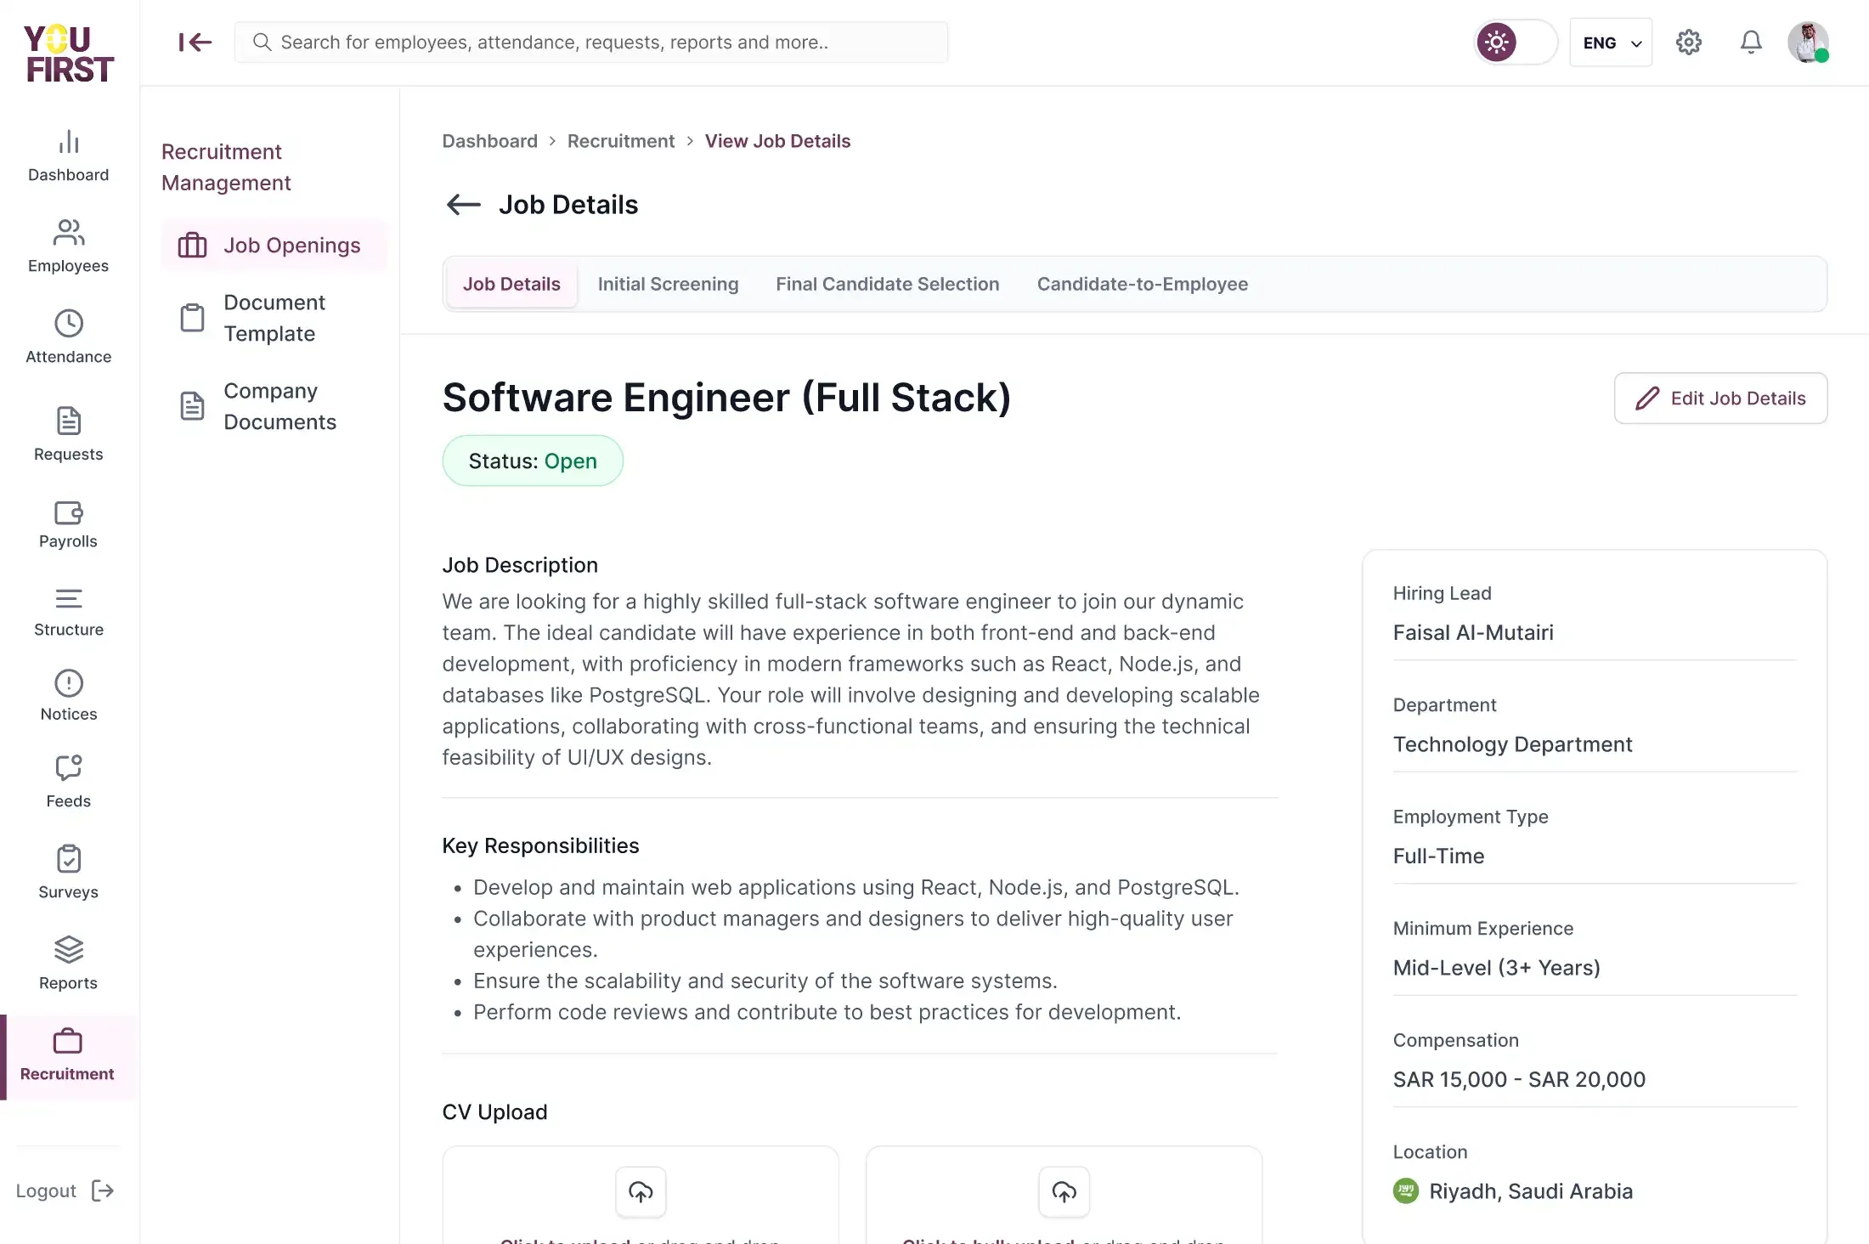Focus the employee search input field
Screen dimensions: 1869x1244
click(591, 42)
